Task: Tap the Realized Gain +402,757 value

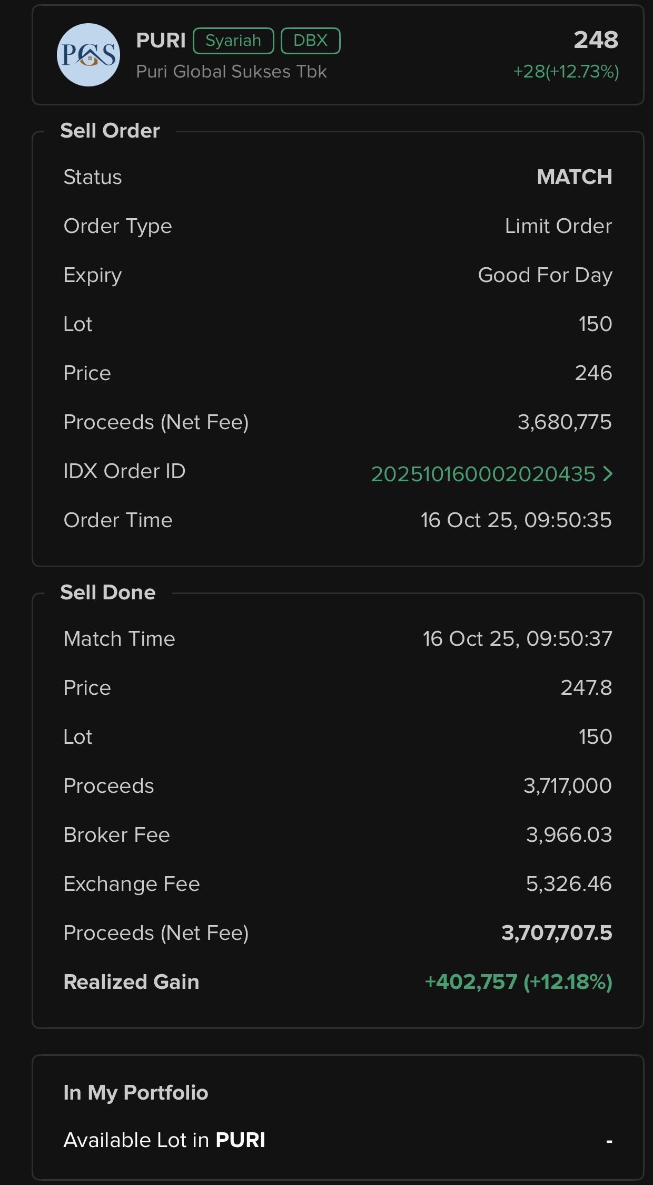Action: [518, 982]
